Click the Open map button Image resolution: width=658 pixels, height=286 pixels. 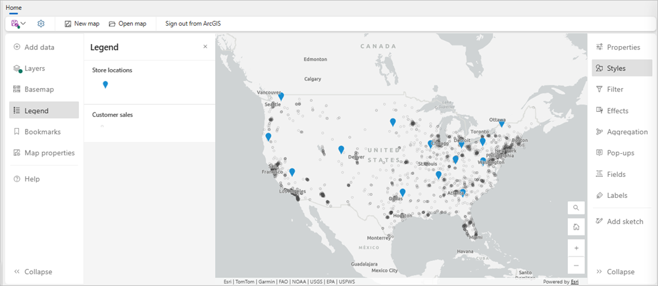pos(128,24)
